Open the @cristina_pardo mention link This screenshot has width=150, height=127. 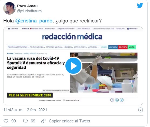tap(34, 21)
